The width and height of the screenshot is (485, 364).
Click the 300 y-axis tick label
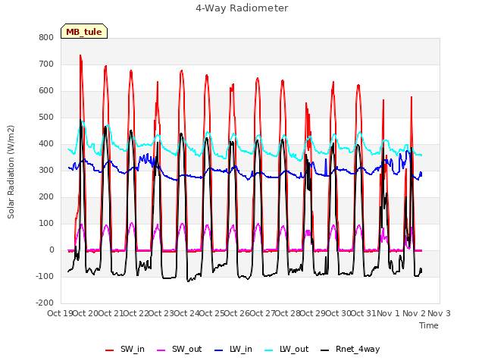click(x=46, y=170)
